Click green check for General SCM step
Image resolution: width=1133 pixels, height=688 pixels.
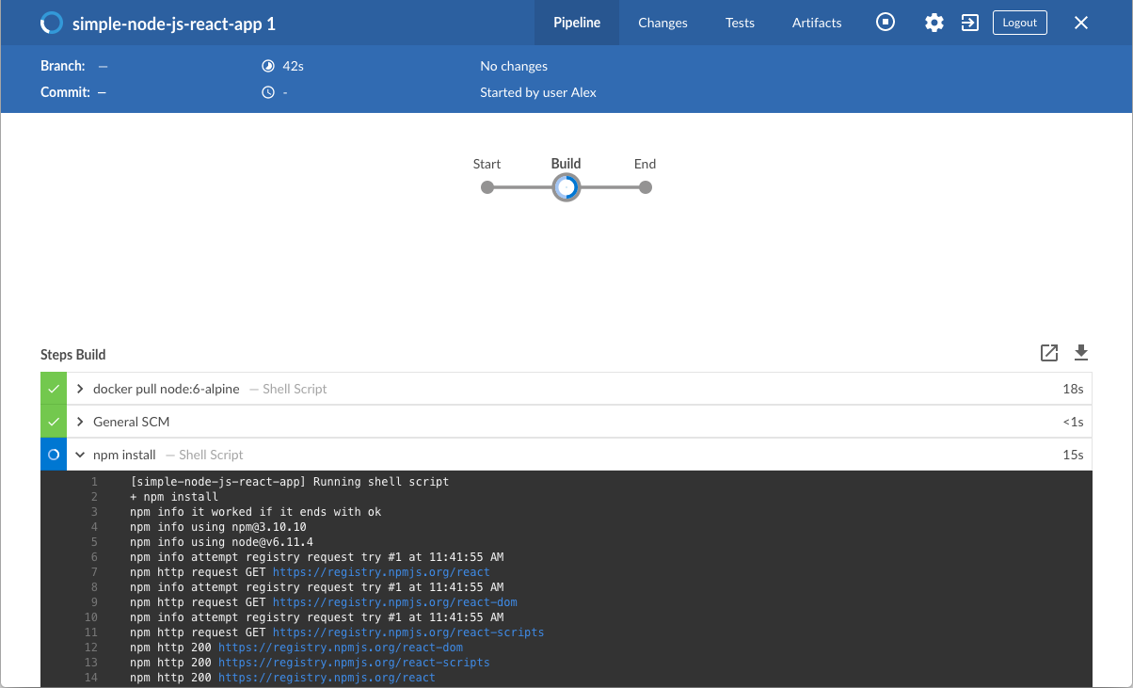[x=54, y=422]
